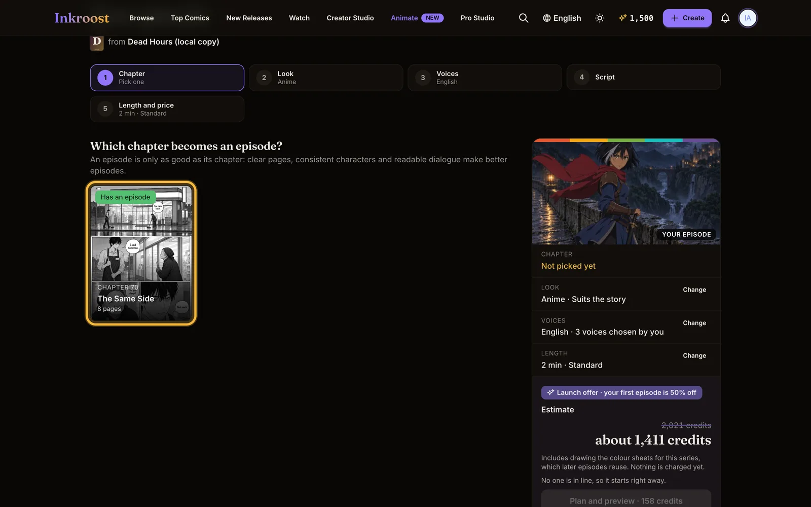Open New Releases
The width and height of the screenshot is (811, 507).
coord(249,18)
